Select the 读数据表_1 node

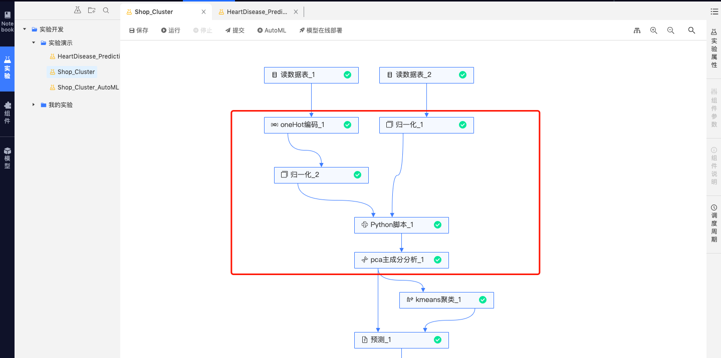(x=311, y=75)
